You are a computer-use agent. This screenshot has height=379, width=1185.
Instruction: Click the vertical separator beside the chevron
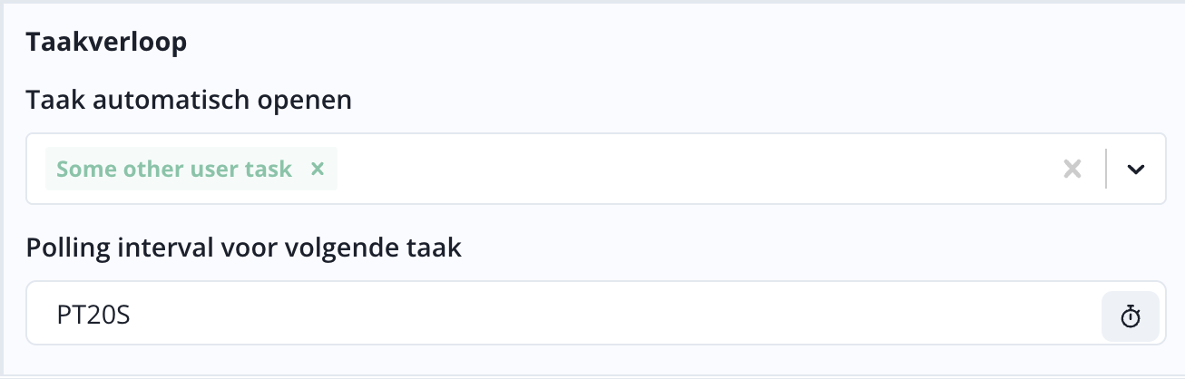point(1106,169)
